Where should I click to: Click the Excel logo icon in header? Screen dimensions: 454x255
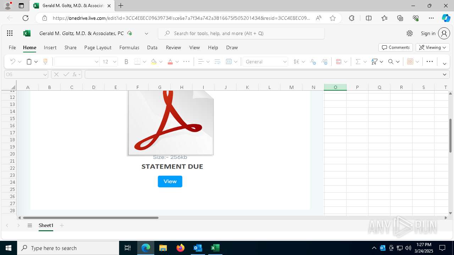coord(27,33)
